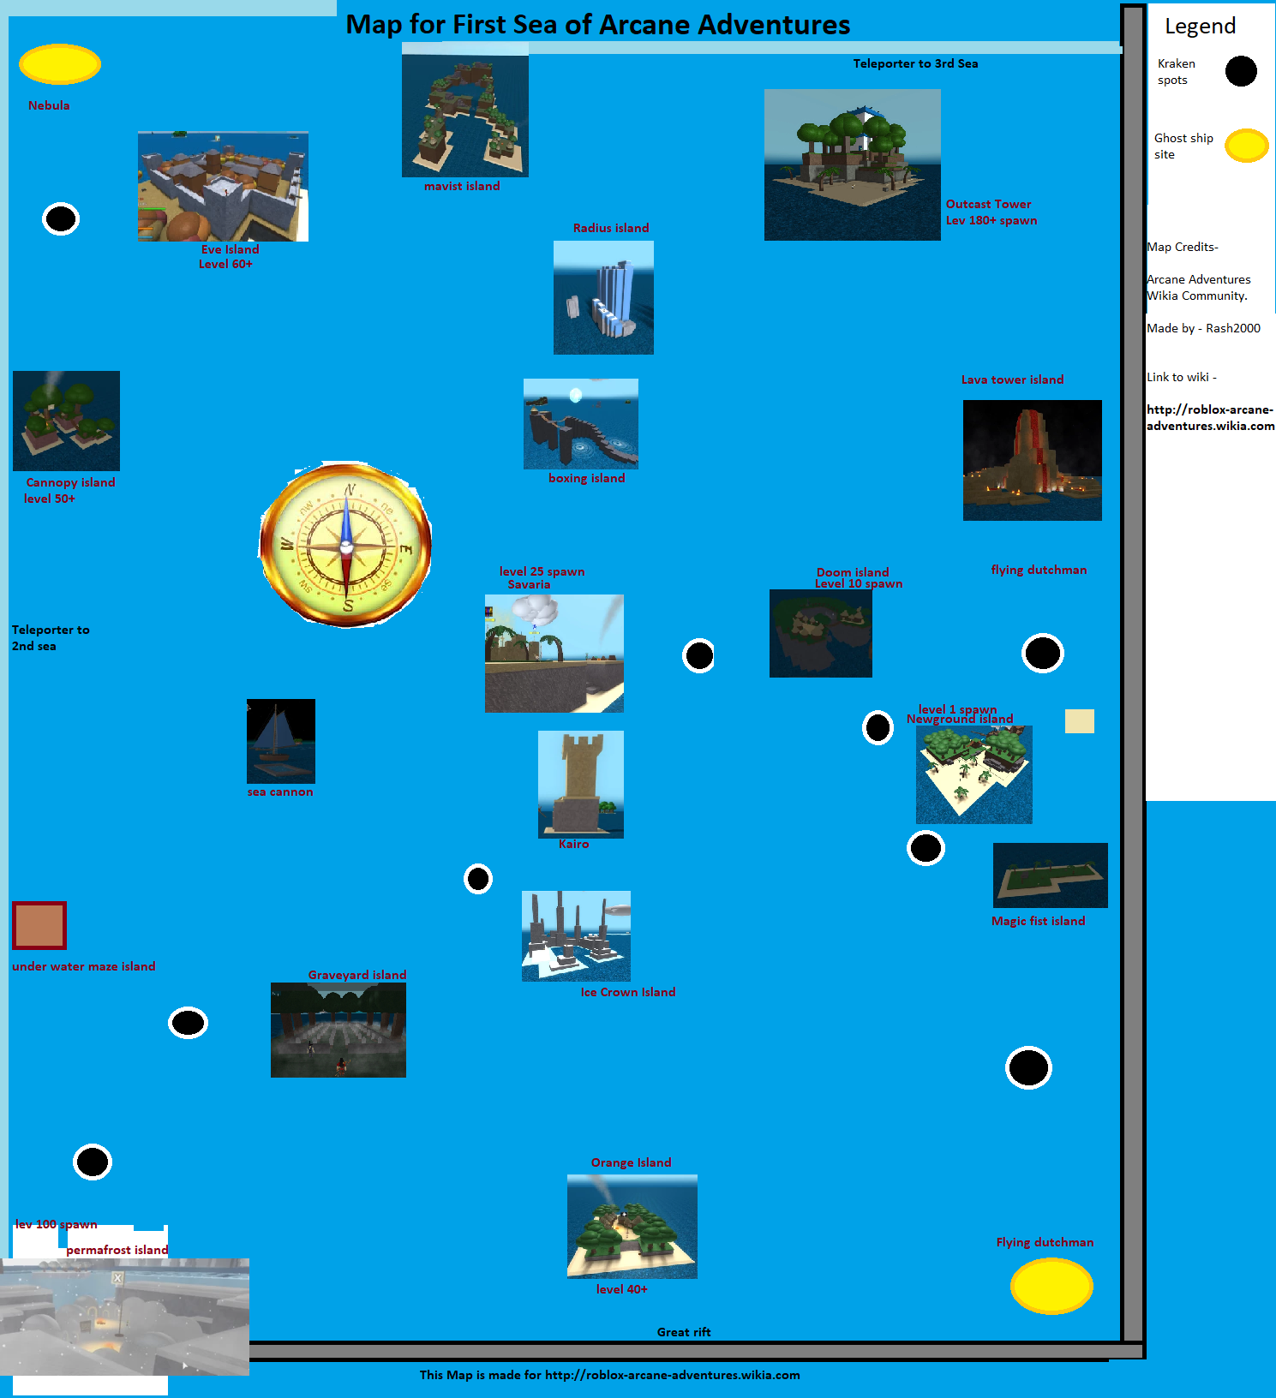Click the beige square near Newground island
The height and width of the screenshot is (1398, 1276).
click(1079, 721)
